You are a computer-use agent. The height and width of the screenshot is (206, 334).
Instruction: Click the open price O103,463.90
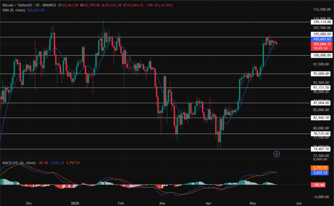68,5
